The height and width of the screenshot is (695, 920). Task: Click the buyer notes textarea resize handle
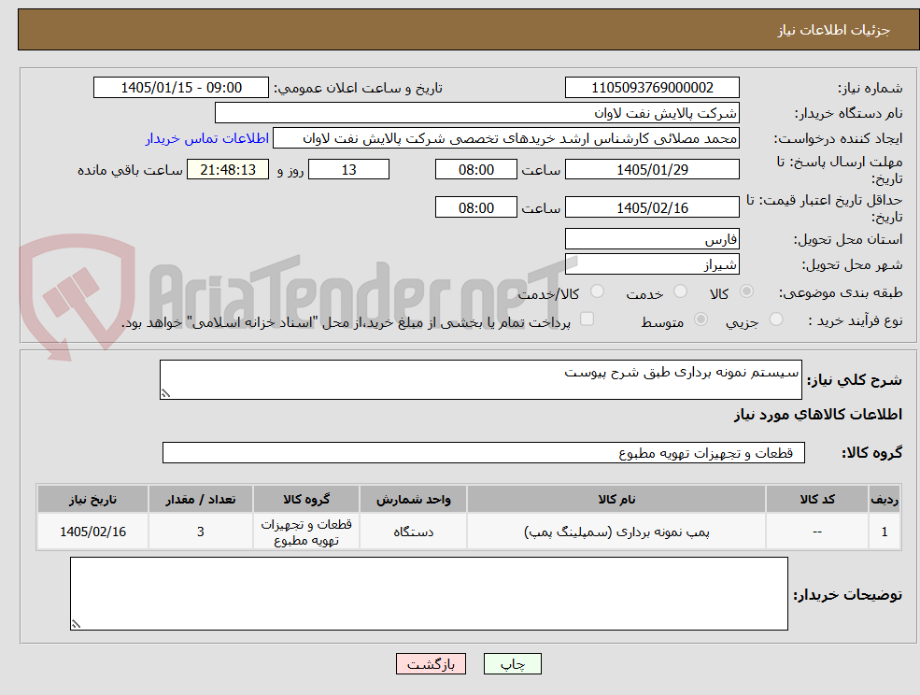click(x=76, y=625)
